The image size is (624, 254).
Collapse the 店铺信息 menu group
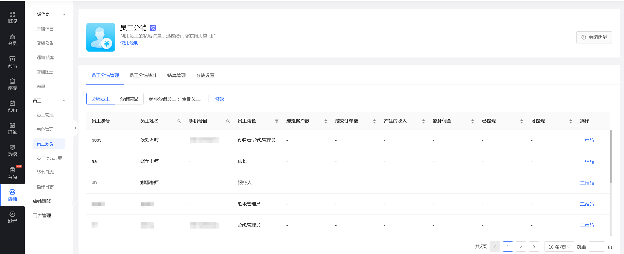tap(64, 14)
